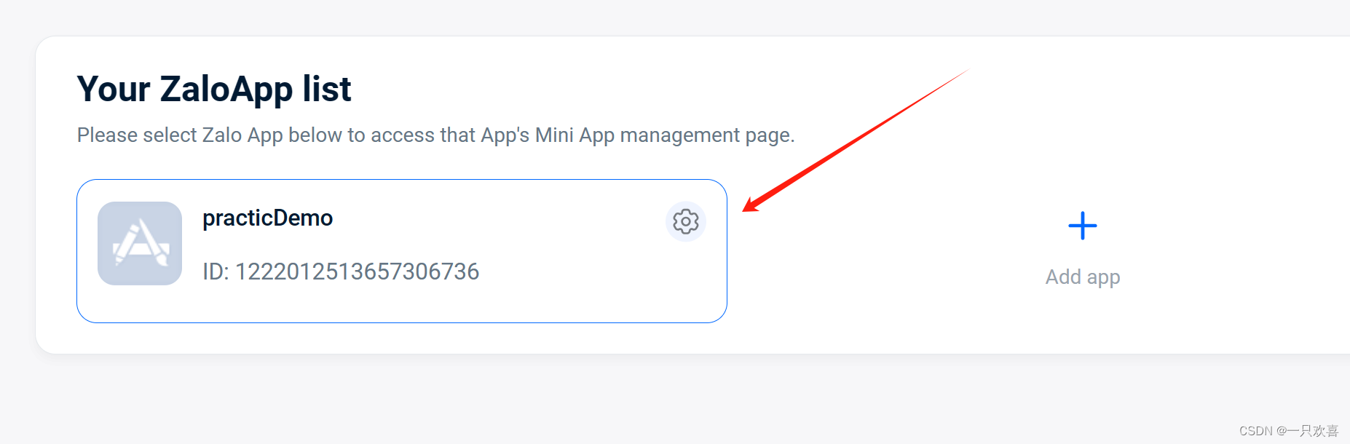Click the Add app label
1350x444 pixels.
pos(1083,277)
